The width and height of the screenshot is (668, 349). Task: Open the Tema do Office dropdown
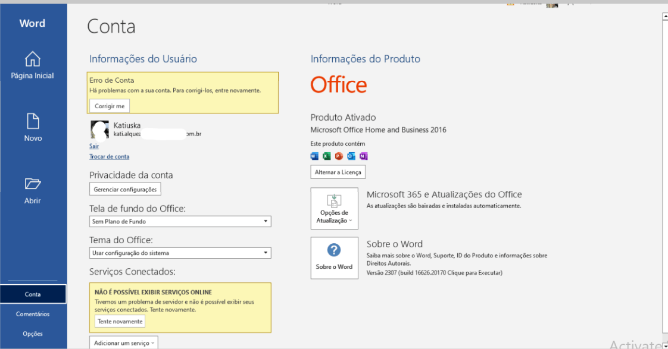[x=180, y=253]
